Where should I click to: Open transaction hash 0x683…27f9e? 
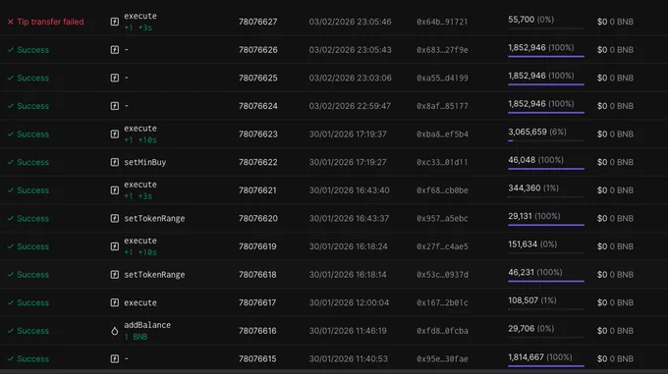click(442, 50)
